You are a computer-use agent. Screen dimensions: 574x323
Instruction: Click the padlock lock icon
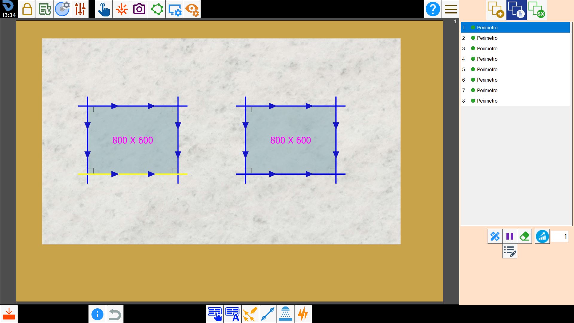27,9
